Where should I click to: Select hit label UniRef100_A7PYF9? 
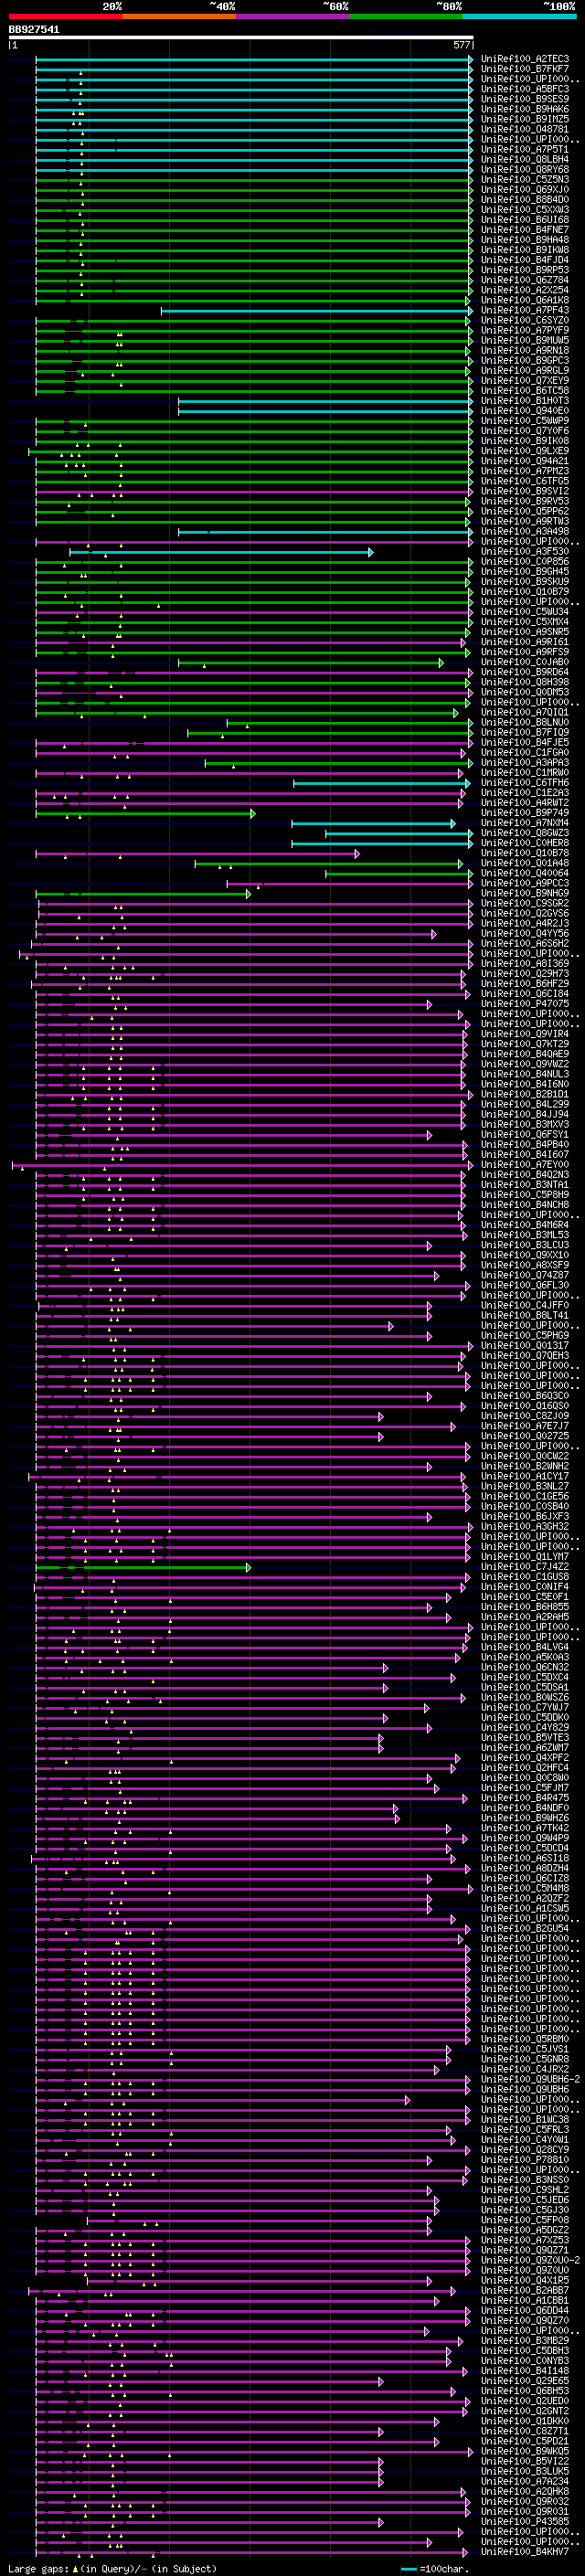tap(525, 331)
